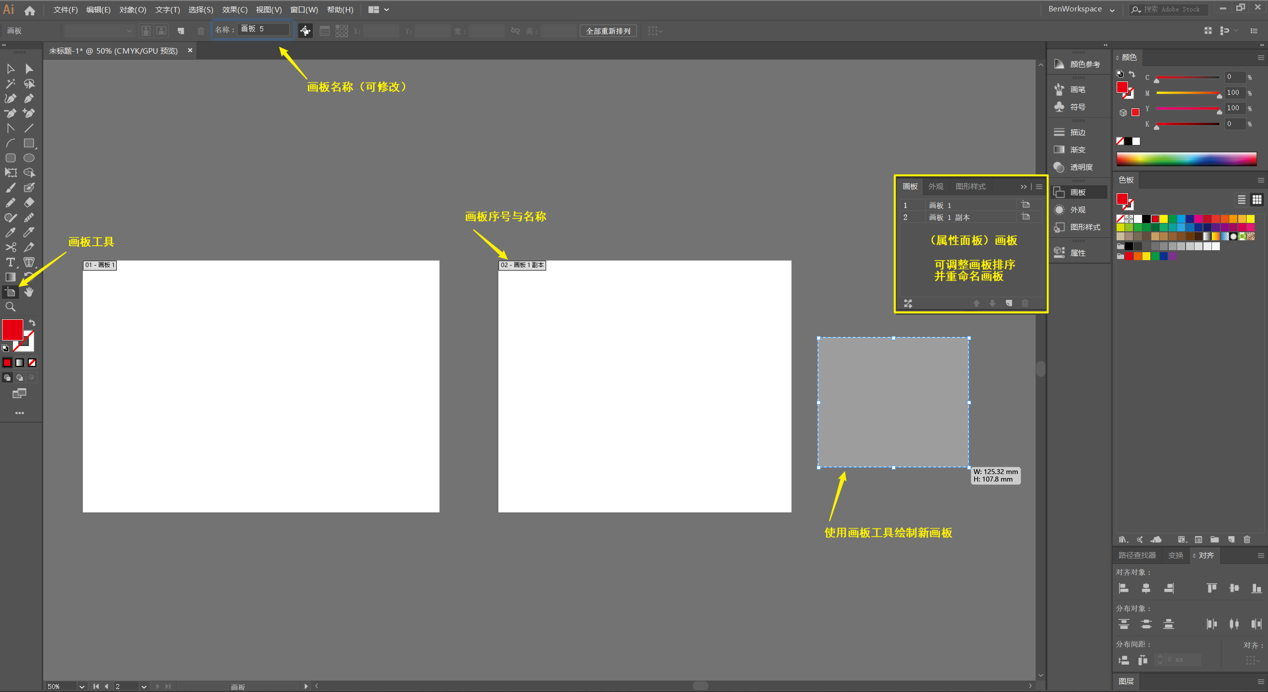Set fill to None below color boxes
This screenshot has height=692, width=1268.
[32, 363]
